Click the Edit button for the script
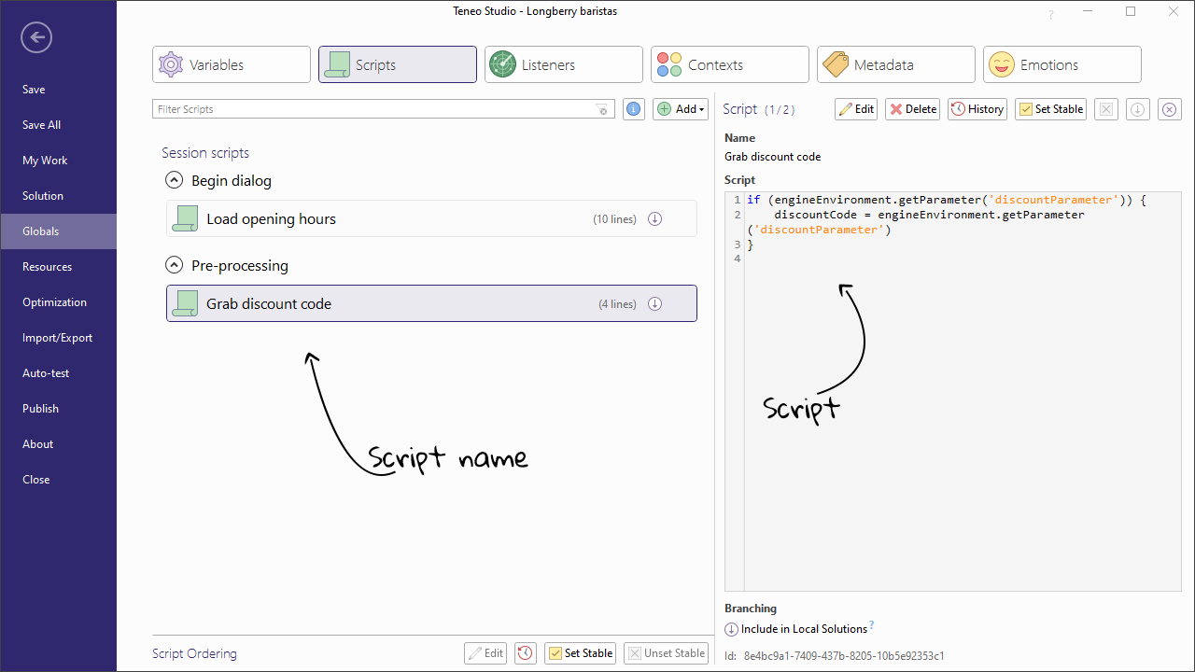 click(856, 109)
